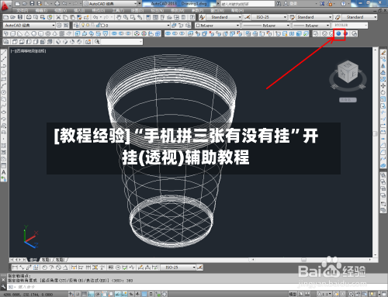Toggle Polar tracking in the status bar
This screenshot has height=297, width=388.
[98, 294]
